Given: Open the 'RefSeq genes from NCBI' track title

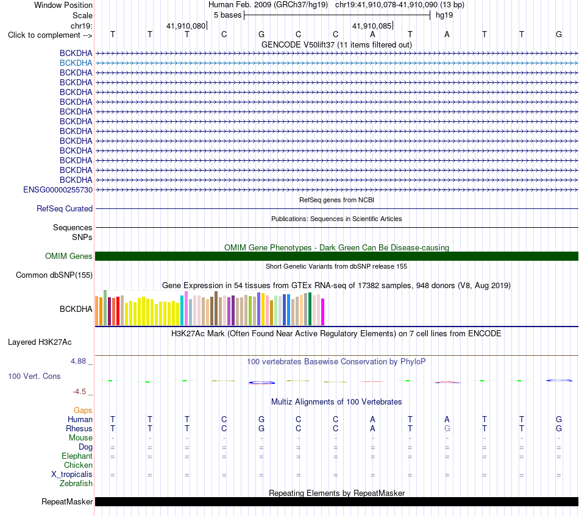Looking at the screenshot, I should 336,200.
